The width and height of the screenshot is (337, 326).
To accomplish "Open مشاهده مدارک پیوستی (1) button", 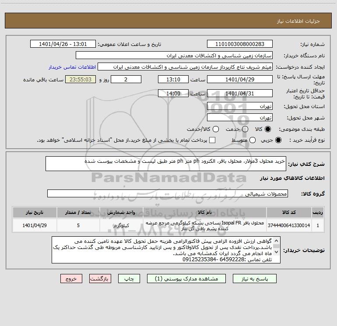I will click(186, 279).
